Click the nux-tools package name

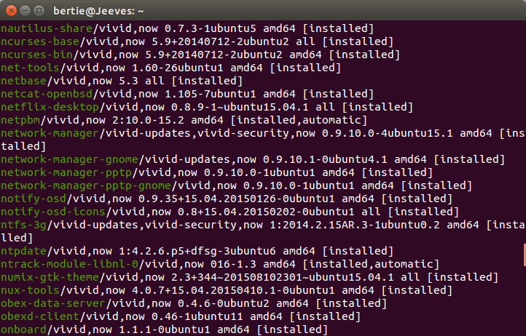tap(30, 290)
